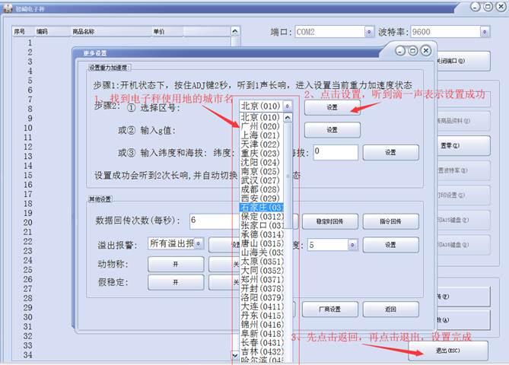Screen dimensions: 509x365
Task: Click the 单价 column header
Action: pos(167,31)
